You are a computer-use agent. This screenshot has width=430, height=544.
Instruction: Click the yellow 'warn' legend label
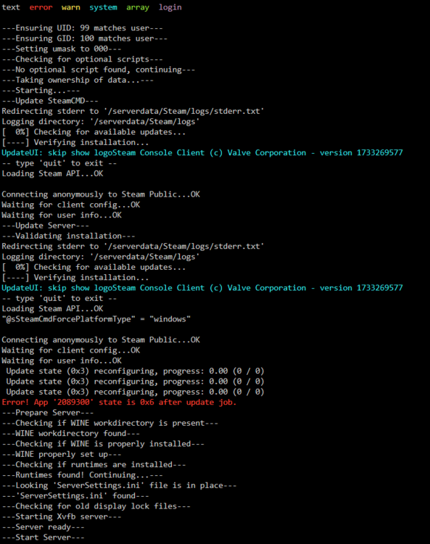click(x=71, y=7)
